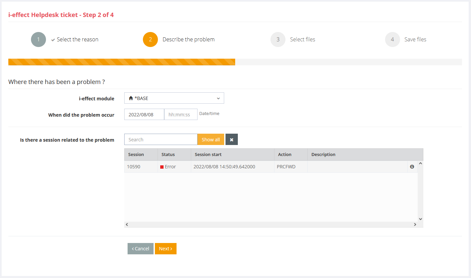Click step 4 circle indicator
This screenshot has height=278, width=471.
(392, 40)
